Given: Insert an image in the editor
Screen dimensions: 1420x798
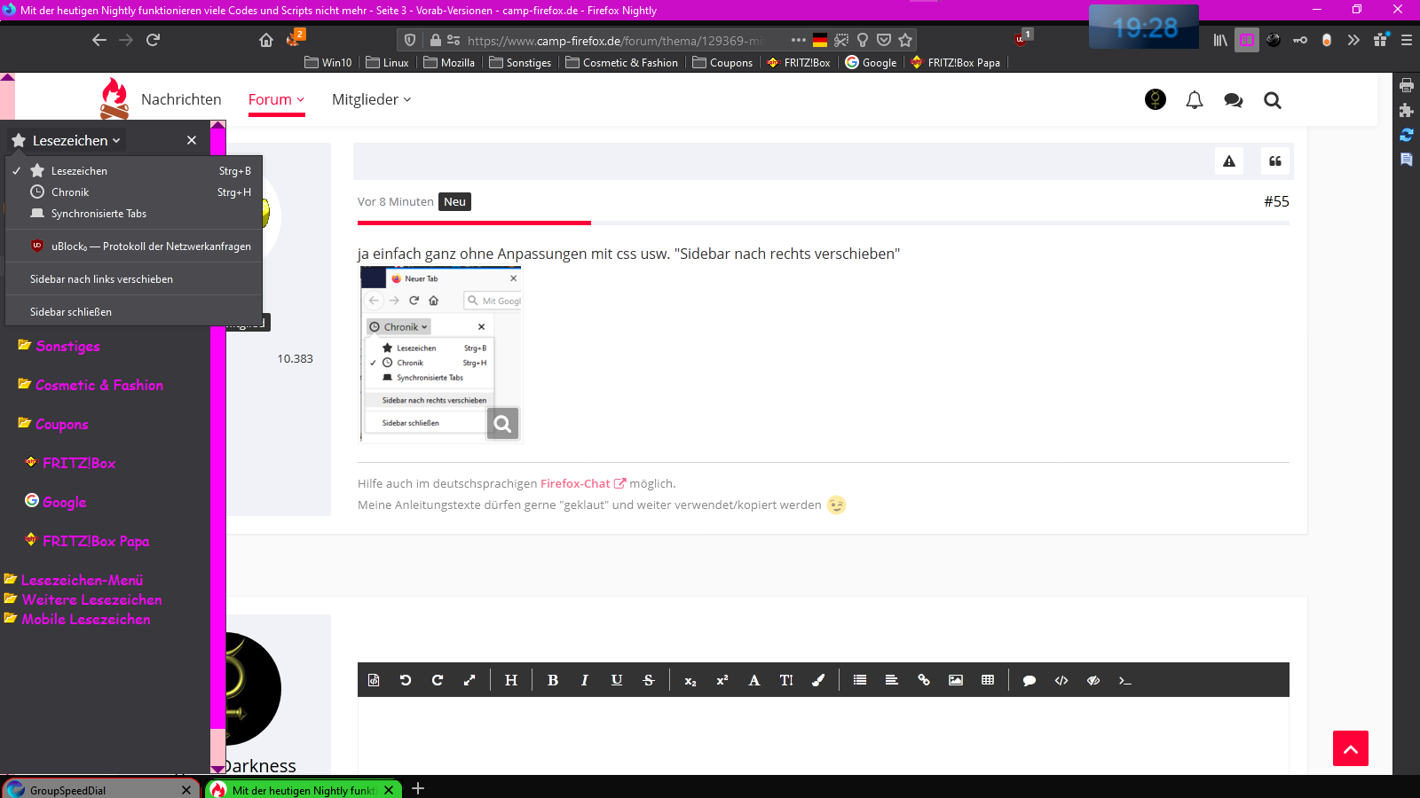Looking at the screenshot, I should click(956, 680).
